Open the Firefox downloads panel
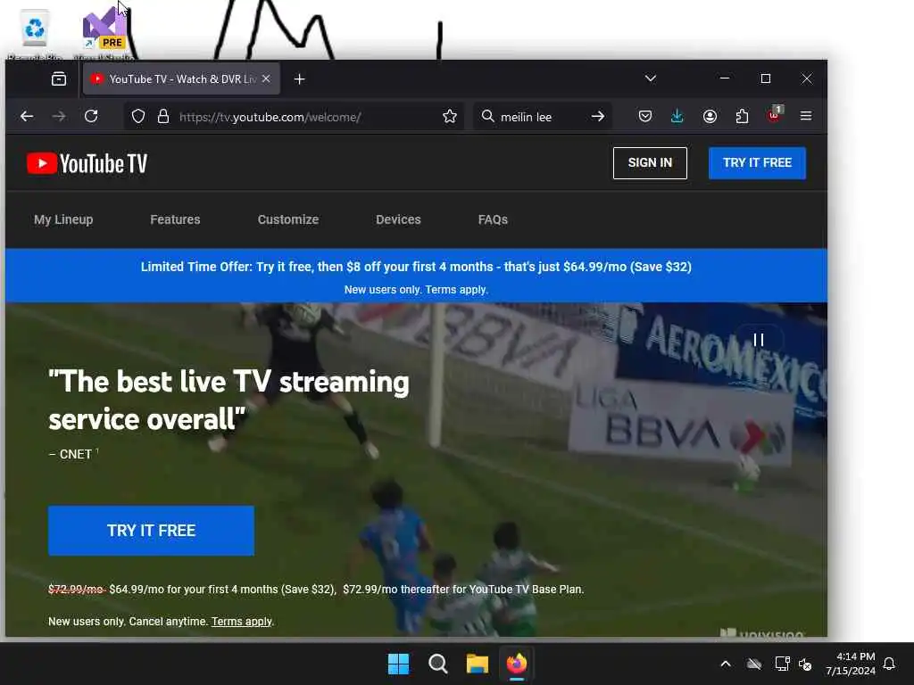This screenshot has height=685, width=914. coord(677,117)
